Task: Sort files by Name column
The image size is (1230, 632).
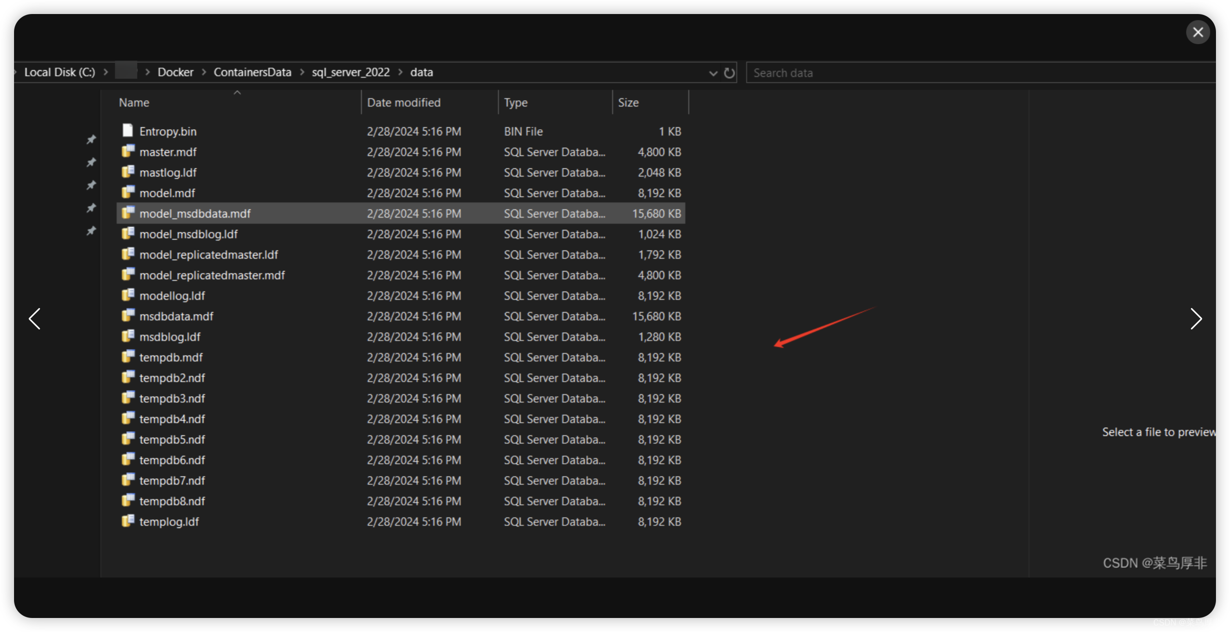Action: 134,103
